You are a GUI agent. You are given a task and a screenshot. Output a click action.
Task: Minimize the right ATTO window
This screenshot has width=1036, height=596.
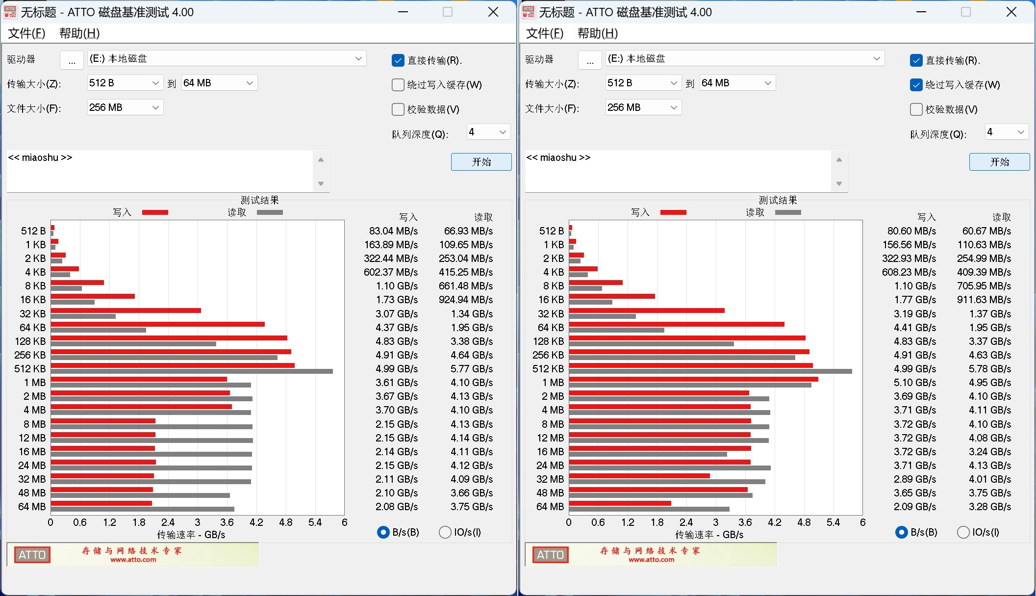pyautogui.click(x=921, y=12)
